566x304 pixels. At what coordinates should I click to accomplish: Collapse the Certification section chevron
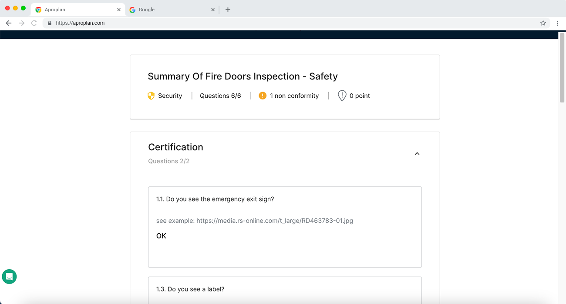(417, 154)
